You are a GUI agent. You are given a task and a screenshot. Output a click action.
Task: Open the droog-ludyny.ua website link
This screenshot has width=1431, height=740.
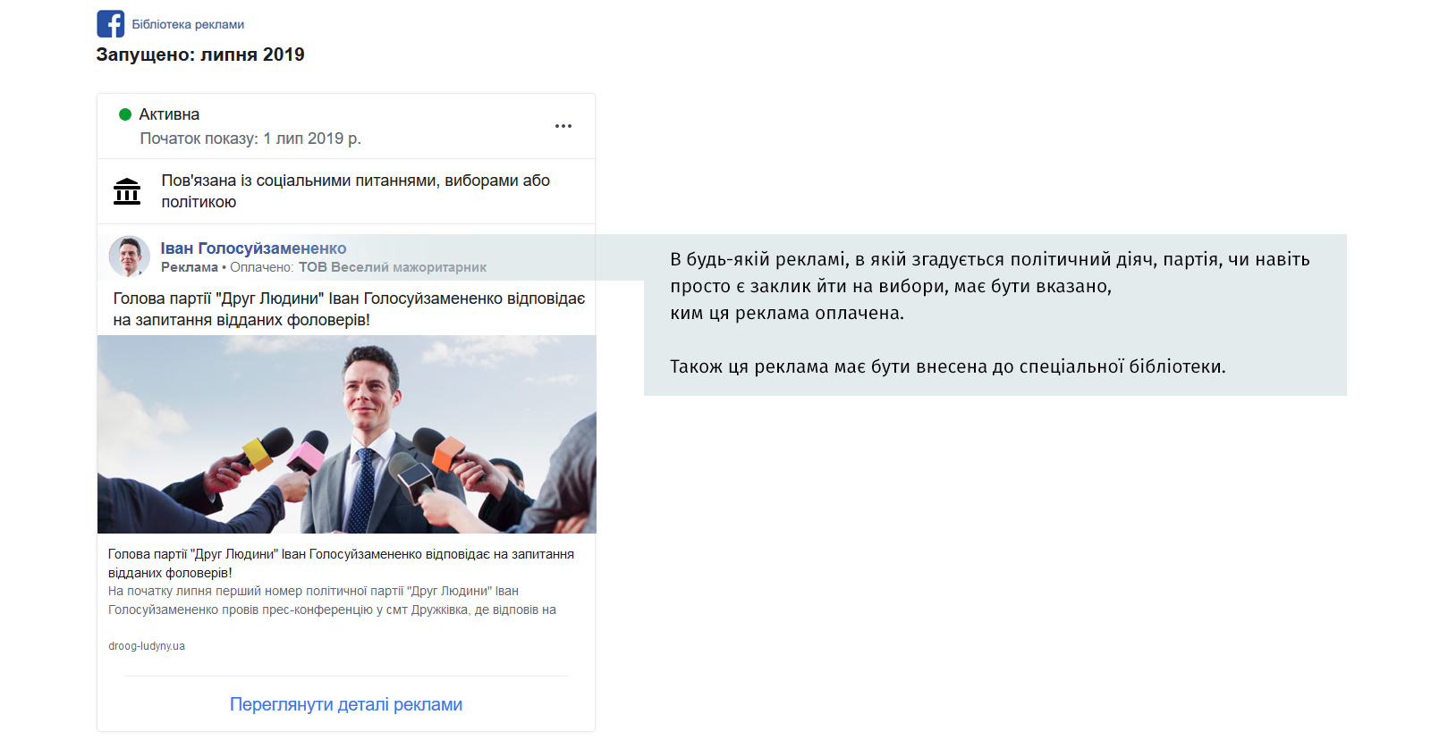[147, 646]
